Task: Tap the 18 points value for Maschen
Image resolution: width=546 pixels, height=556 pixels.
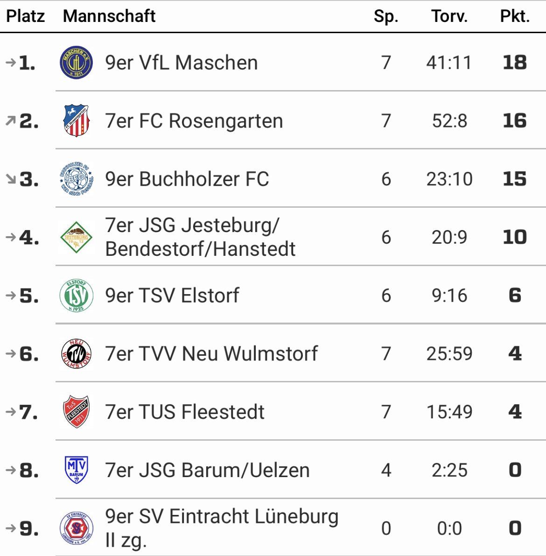Action: pos(515,63)
